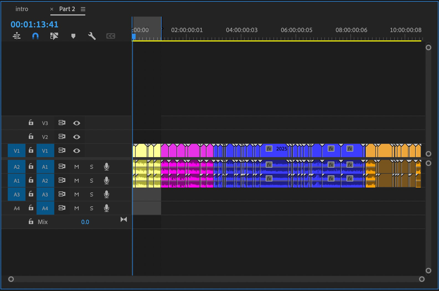Select the Part 2 sequence tab
This screenshot has height=291, width=439.
[x=67, y=9]
